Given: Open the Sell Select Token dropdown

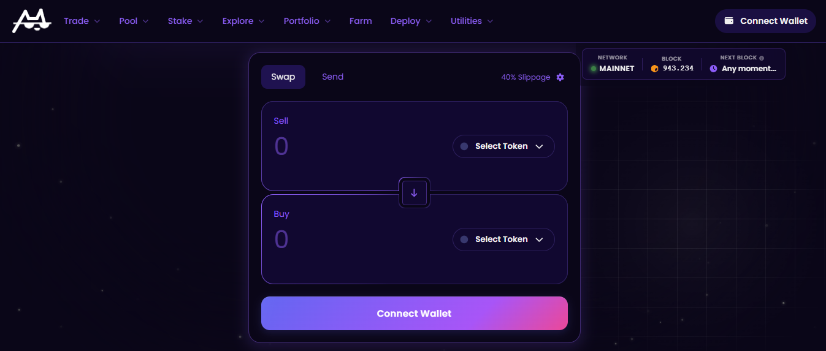Looking at the screenshot, I should (503, 146).
